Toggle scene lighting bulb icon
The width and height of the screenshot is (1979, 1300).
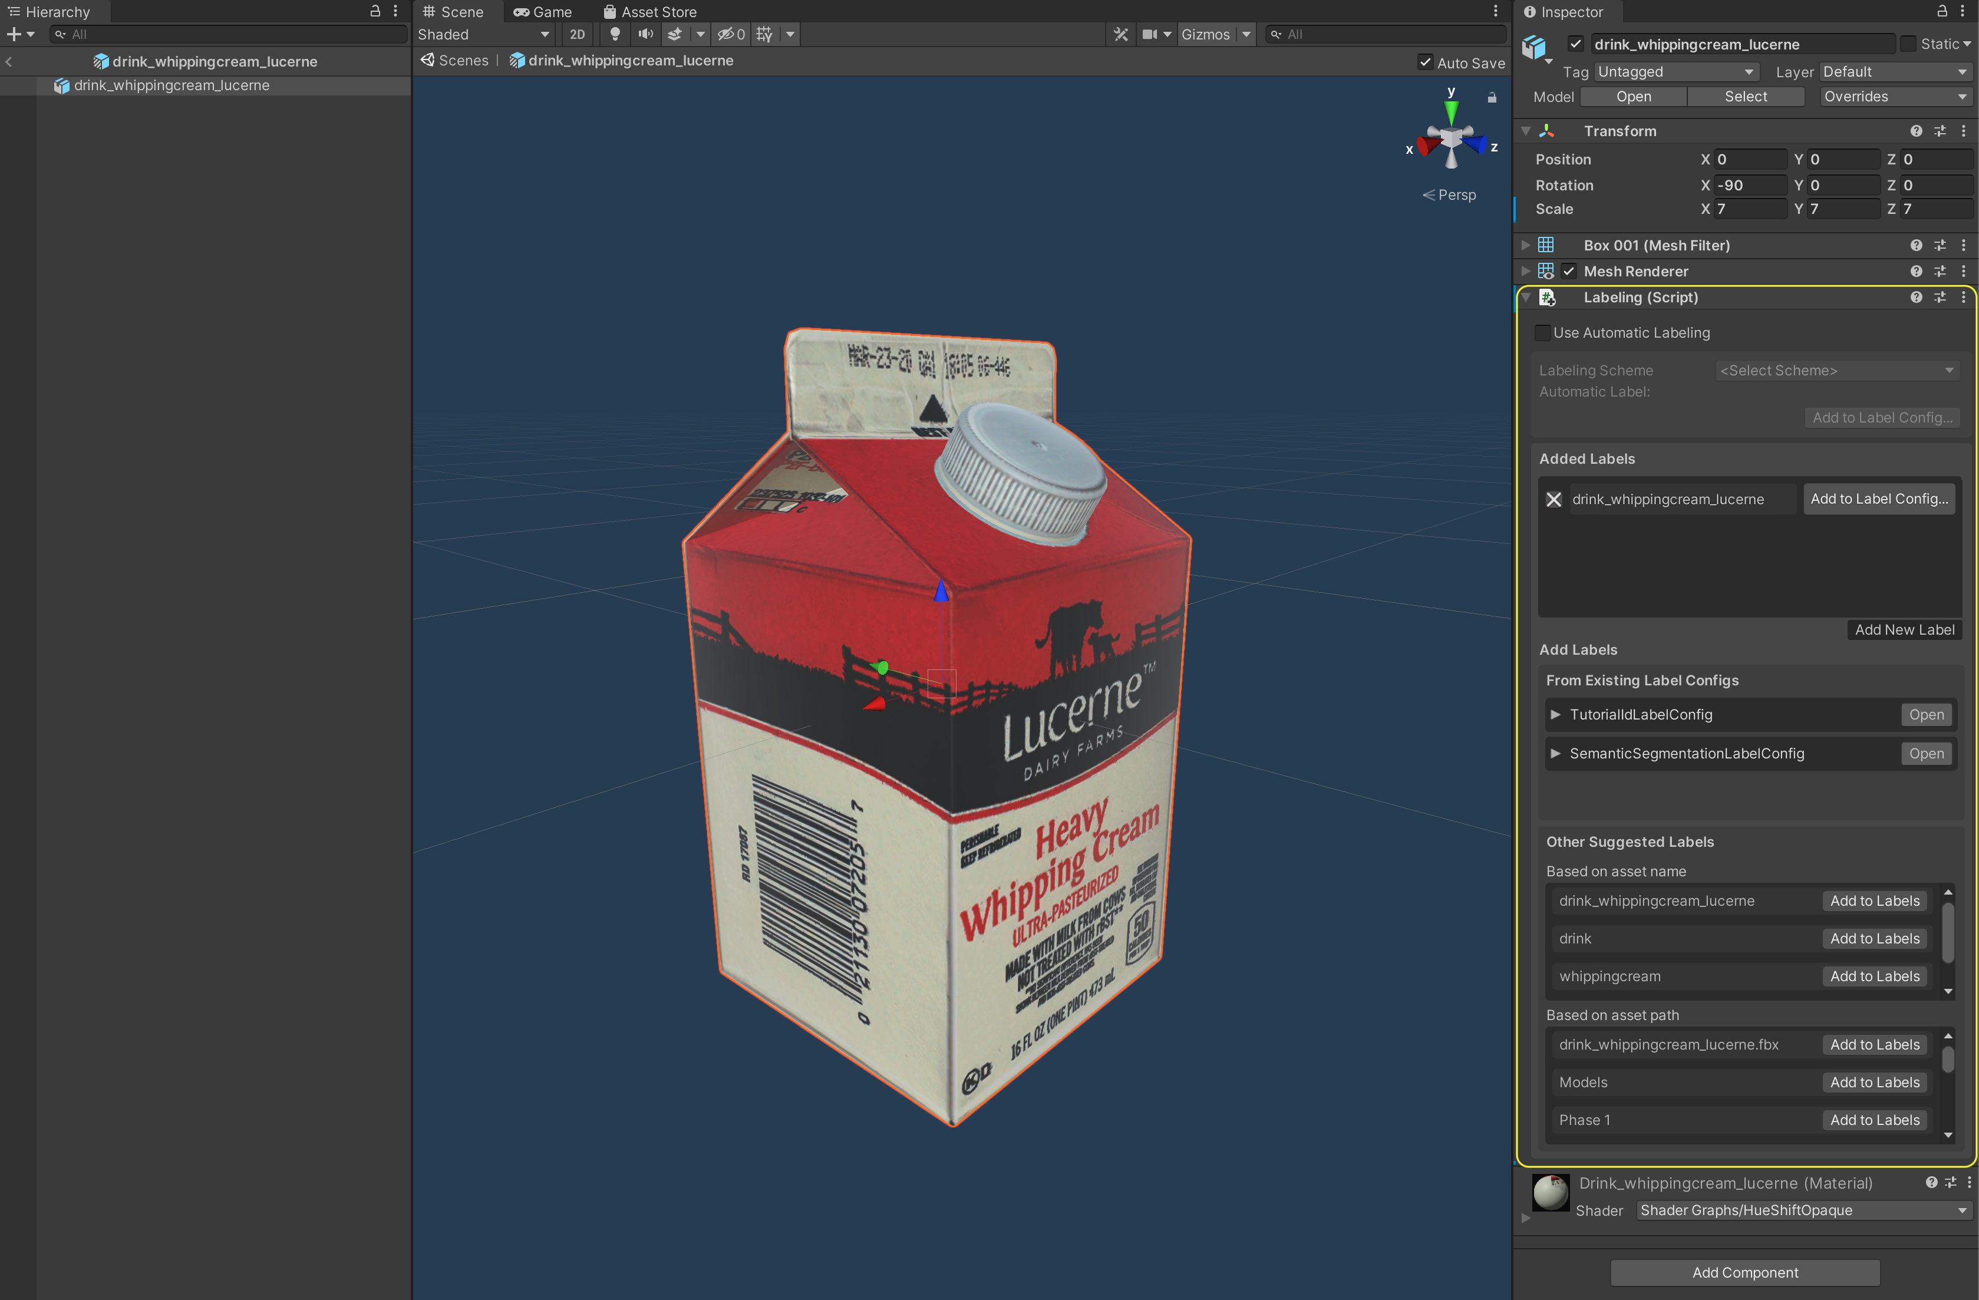615,34
